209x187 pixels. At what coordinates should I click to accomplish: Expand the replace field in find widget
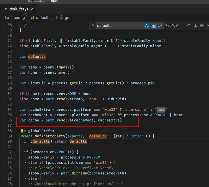[x=93, y=26]
